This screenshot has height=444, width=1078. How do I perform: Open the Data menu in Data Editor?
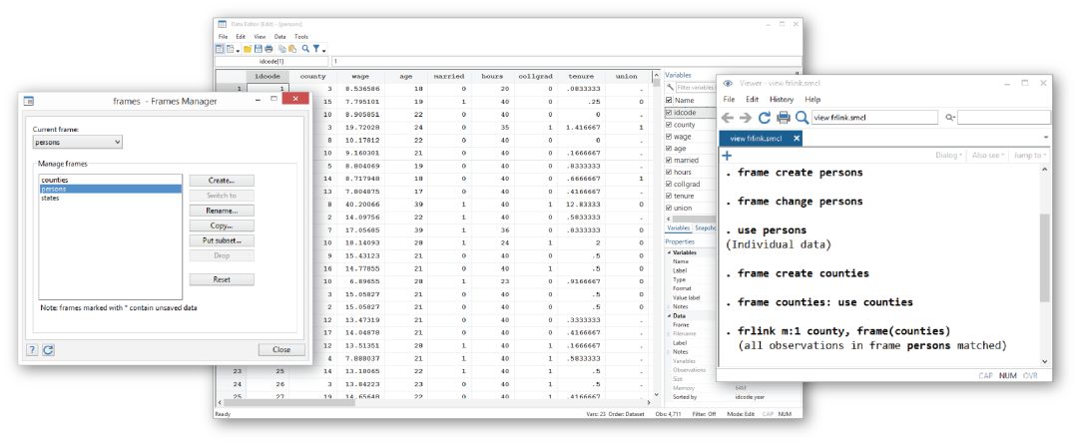point(279,37)
